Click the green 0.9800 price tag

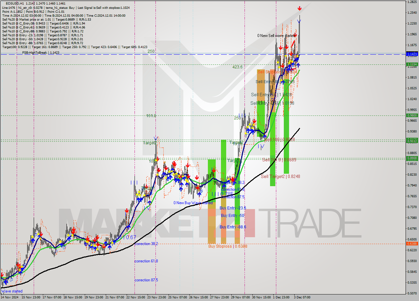click(411, 115)
